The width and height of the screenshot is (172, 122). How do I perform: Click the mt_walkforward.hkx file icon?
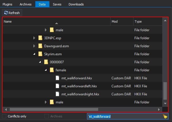pos(57,78)
